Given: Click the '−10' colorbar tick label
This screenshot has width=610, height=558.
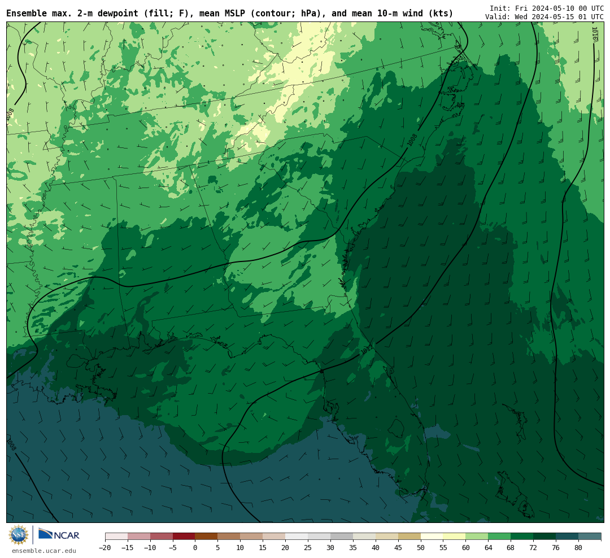Looking at the screenshot, I should coord(150,548).
